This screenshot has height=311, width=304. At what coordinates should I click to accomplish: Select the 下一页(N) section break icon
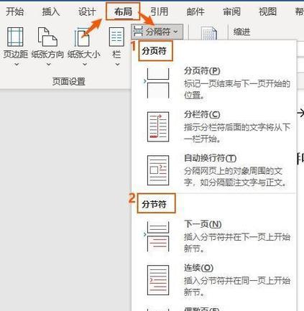click(x=158, y=236)
